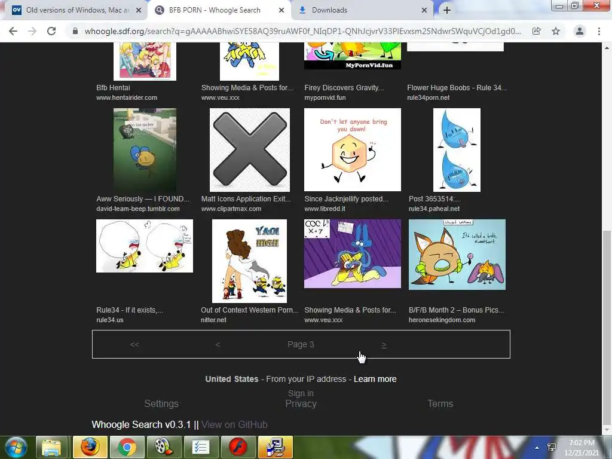Select the Chrome taskbar icon
Image resolution: width=612 pixels, height=459 pixels.
tap(126, 447)
